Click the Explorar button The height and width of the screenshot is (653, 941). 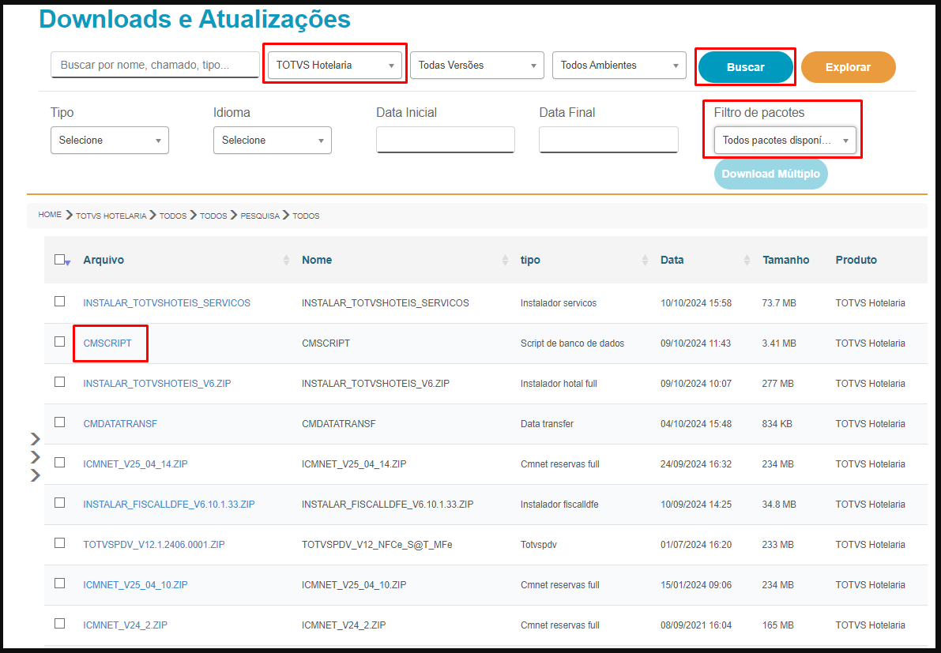tap(848, 67)
